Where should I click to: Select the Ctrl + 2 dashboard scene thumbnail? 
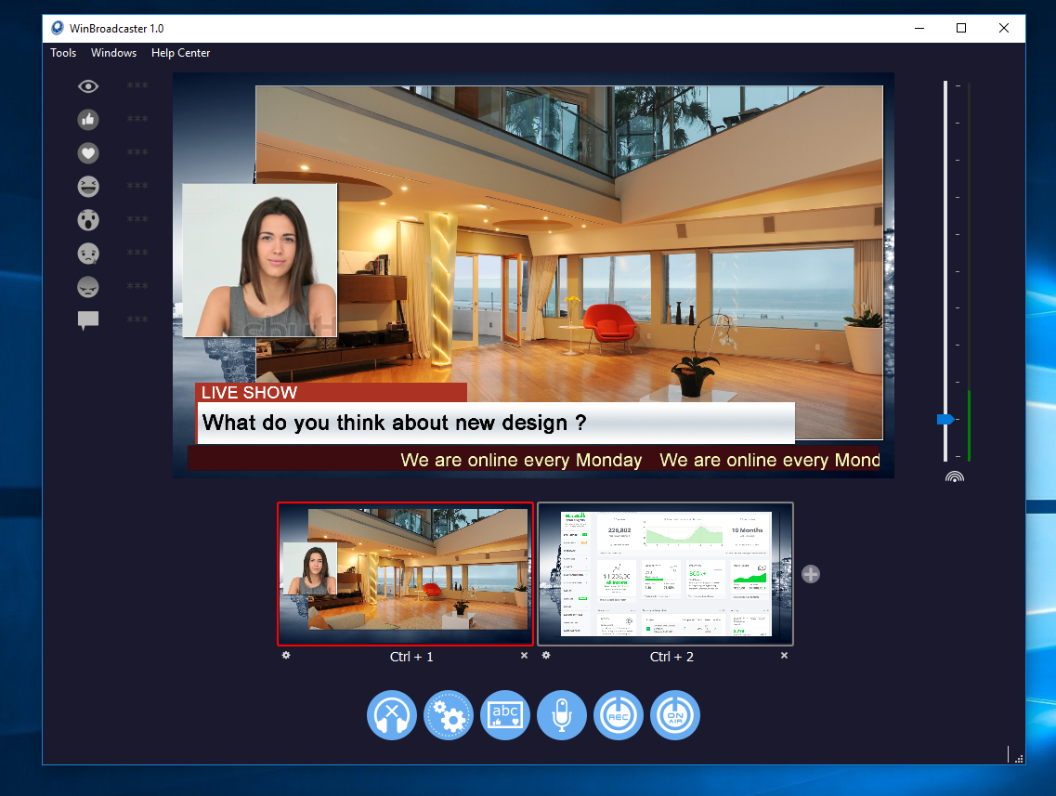[x=665, y=574]
